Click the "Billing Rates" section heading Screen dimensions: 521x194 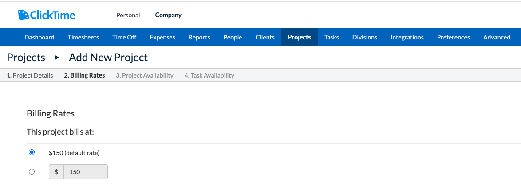pos(51,113)
